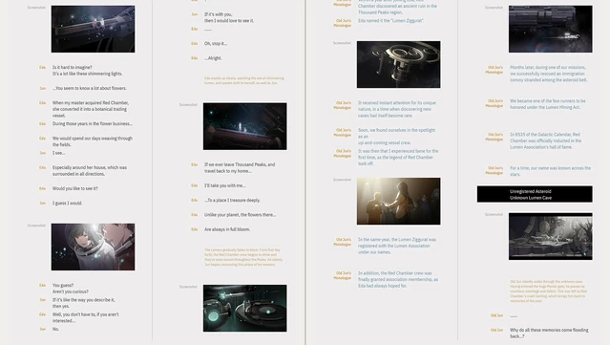Open grayscale unknown cave thumbnail

pos(551,236)
